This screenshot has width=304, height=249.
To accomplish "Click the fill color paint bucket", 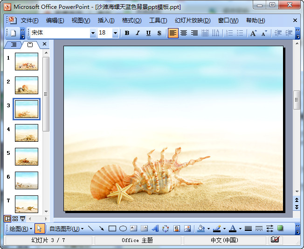I will click(201, 228).
